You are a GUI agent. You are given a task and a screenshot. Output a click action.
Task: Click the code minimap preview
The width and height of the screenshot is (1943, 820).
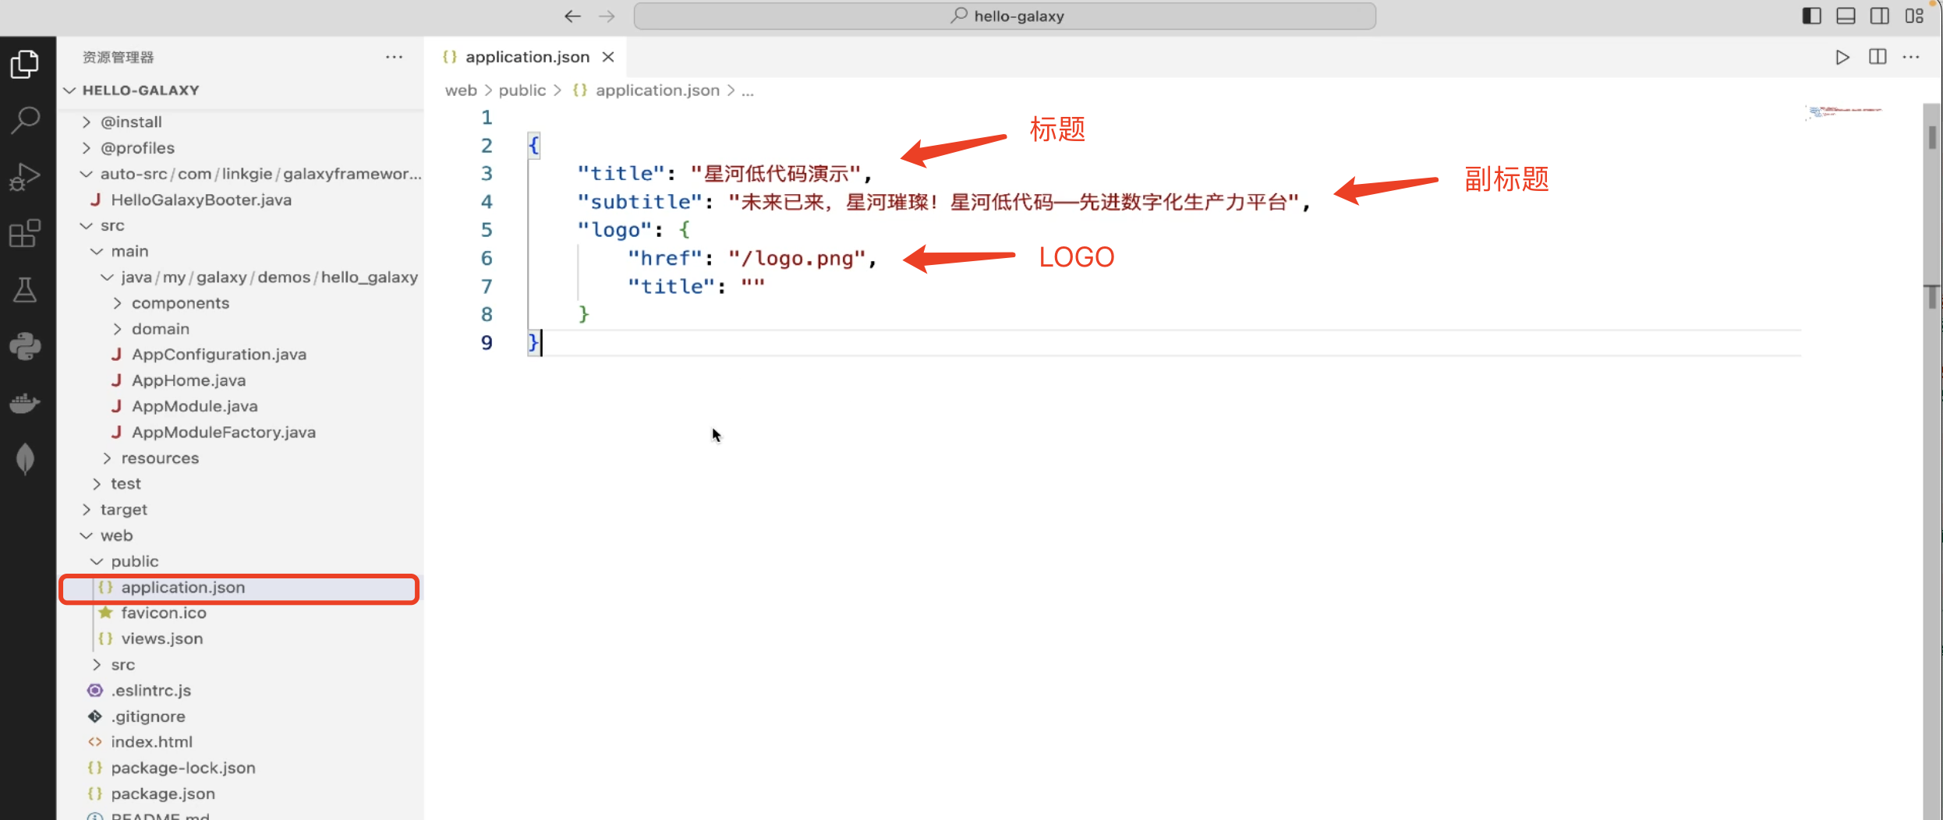point(1844,112)
